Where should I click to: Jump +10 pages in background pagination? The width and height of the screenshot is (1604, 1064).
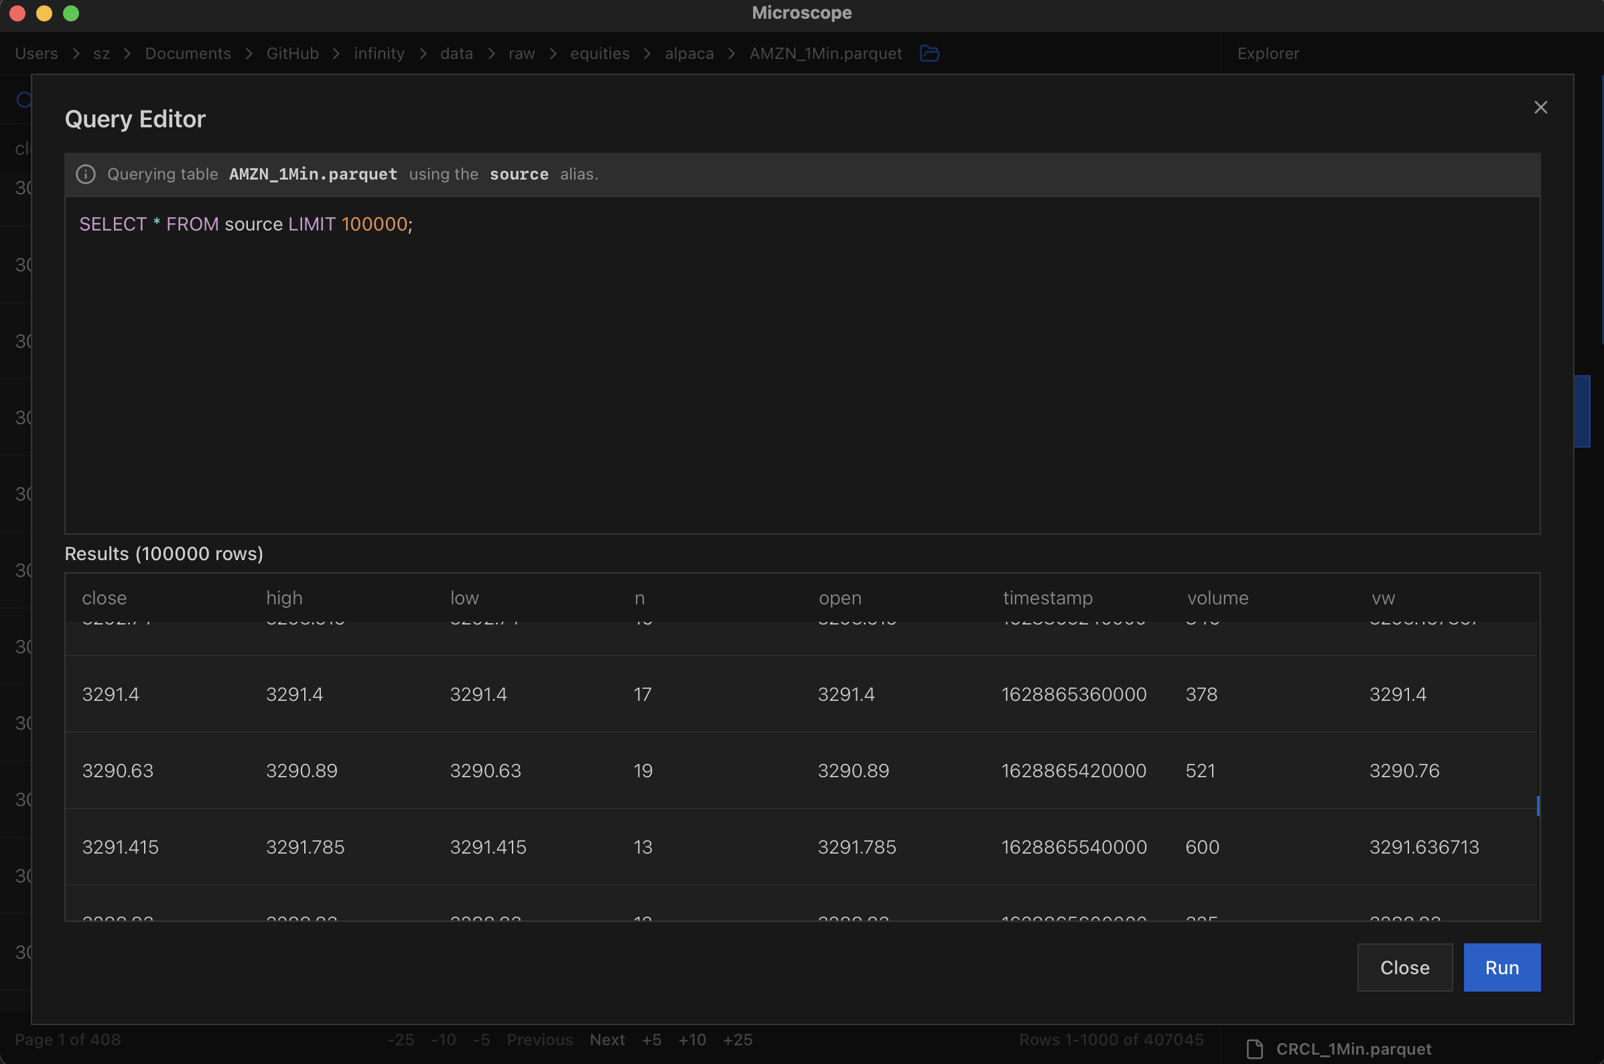tap(692, 1040)
